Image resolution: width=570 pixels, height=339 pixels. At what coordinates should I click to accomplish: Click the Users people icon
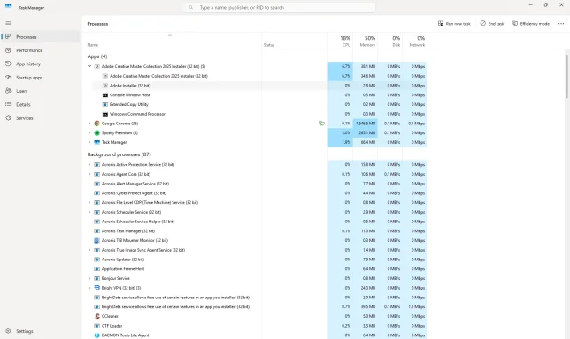click(x=8, y=91)
